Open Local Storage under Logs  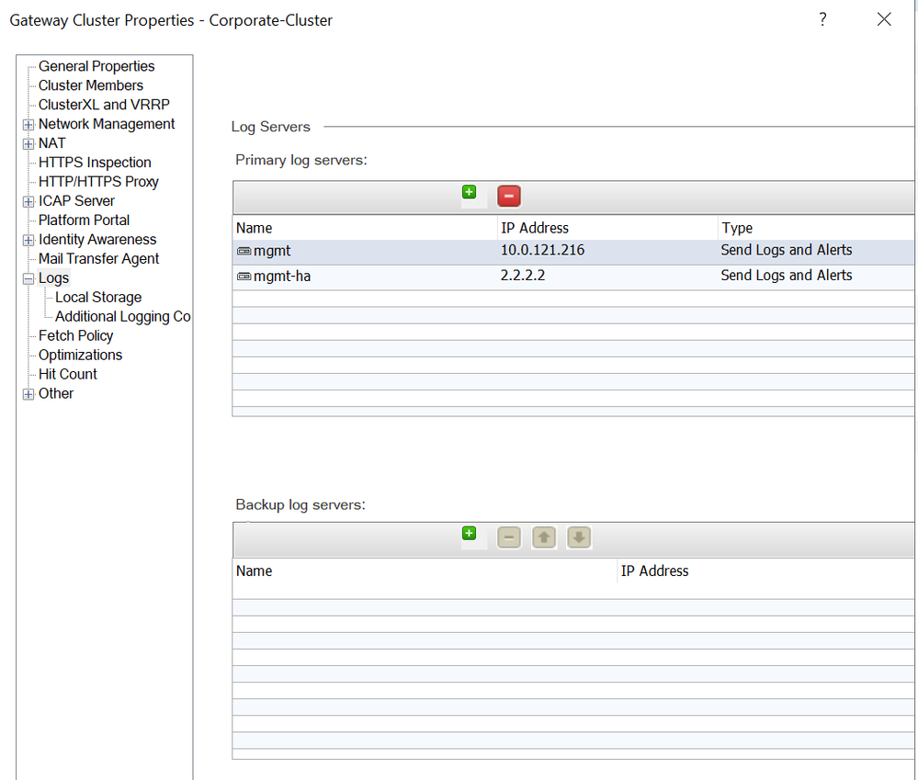point(98,298)
